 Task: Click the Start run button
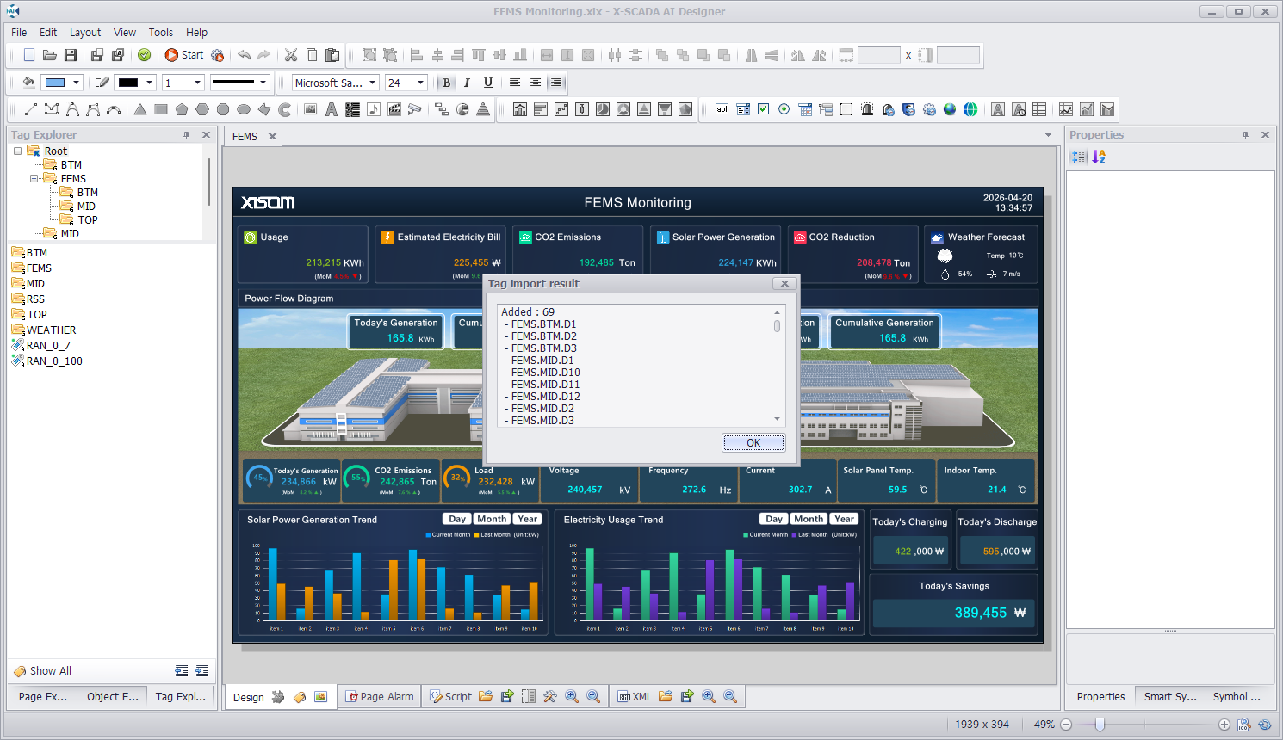[x=183, y=55]
